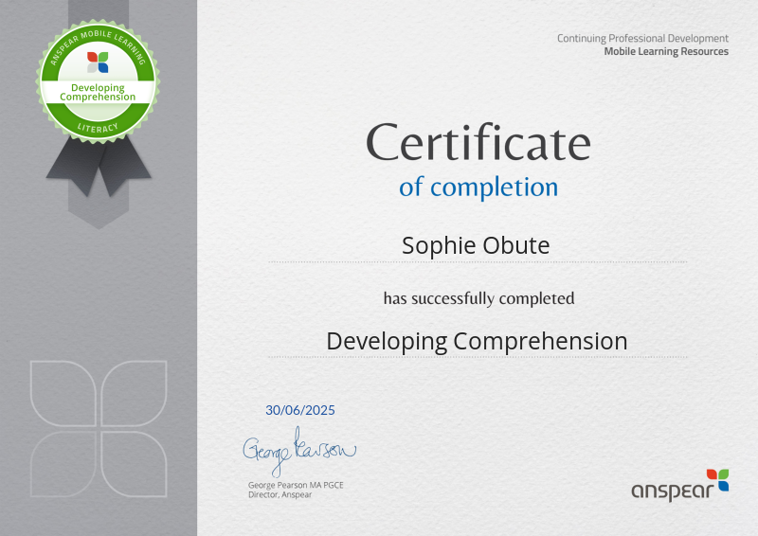Select the Continuing Professional Development header text

[642, 38]
